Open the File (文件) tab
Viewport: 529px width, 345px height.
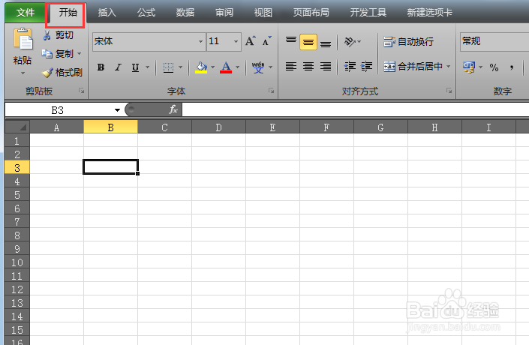click(x=26, y=13)
